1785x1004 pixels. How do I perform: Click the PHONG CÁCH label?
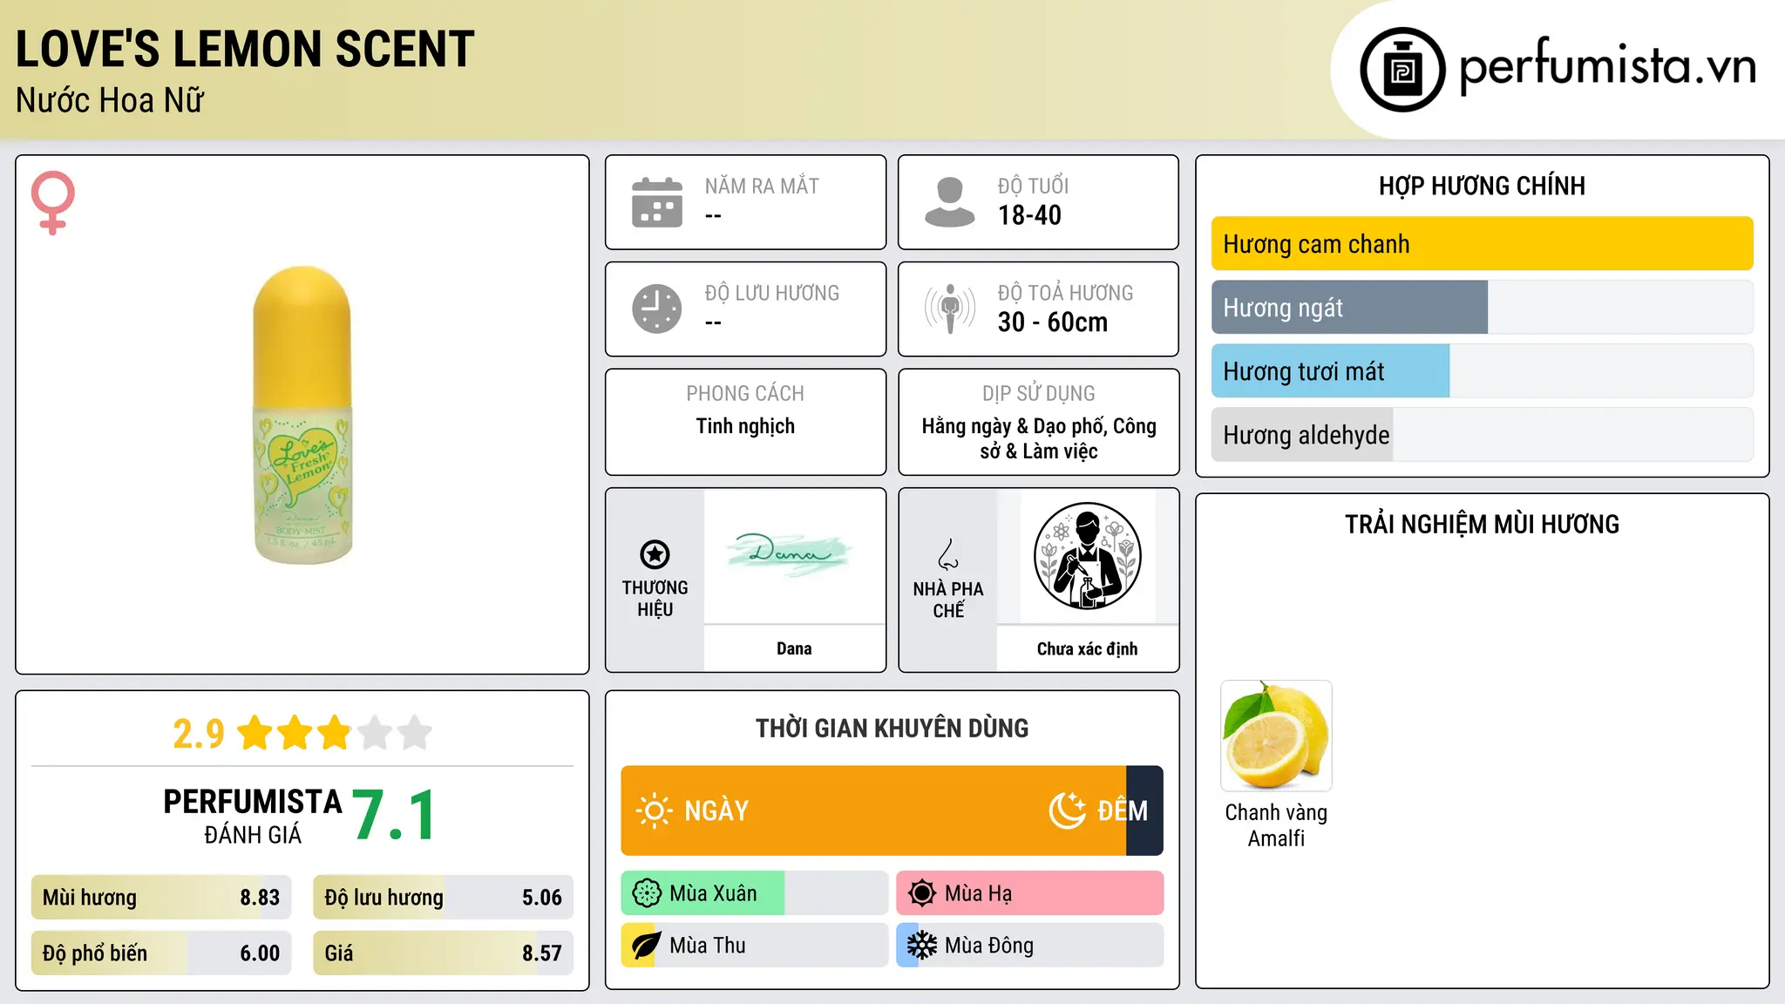[x=745, y=393]
